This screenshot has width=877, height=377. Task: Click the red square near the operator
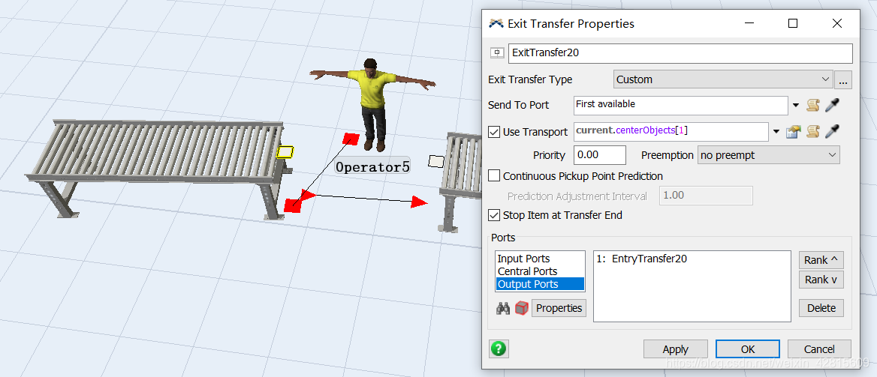[351, 139]
